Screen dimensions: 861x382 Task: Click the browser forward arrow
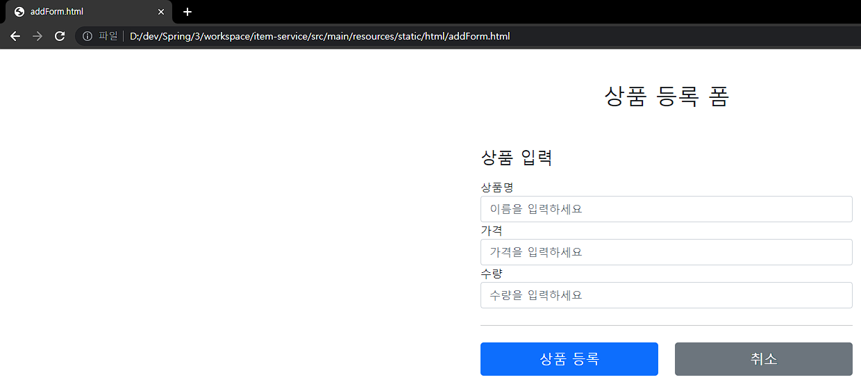point(37,36)
